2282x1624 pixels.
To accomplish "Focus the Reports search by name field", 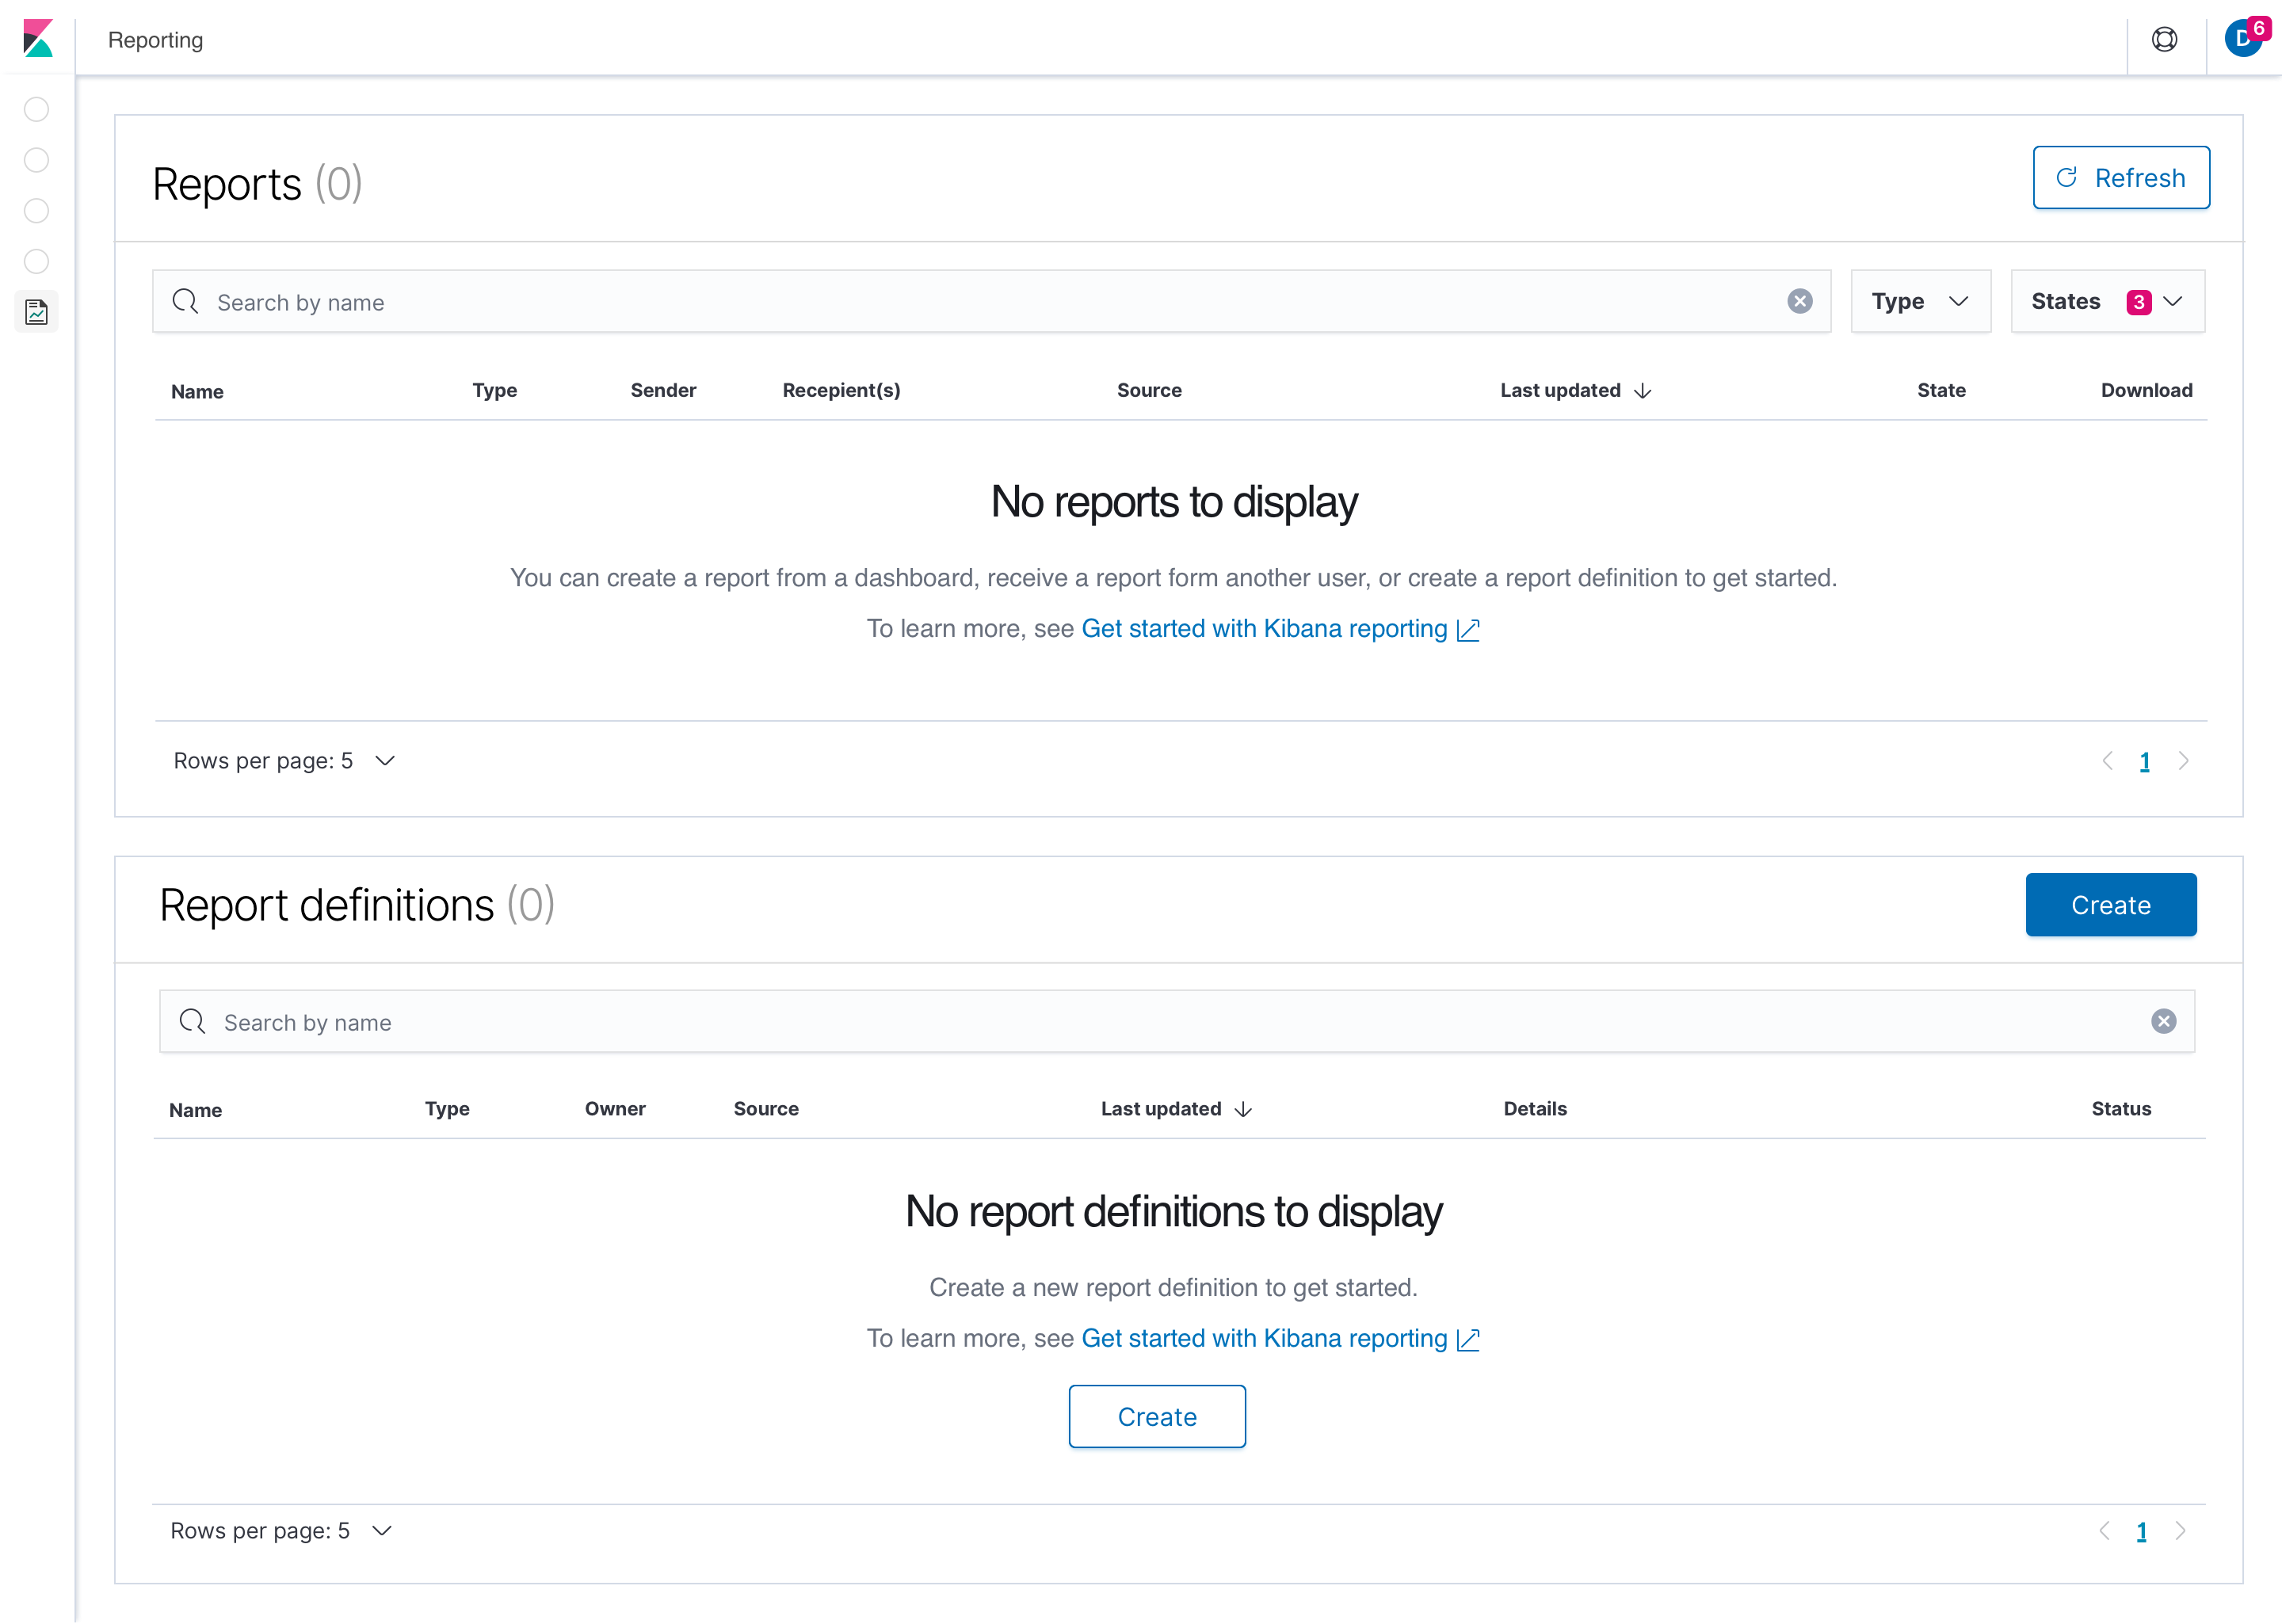I will click(x=991, y=301).
